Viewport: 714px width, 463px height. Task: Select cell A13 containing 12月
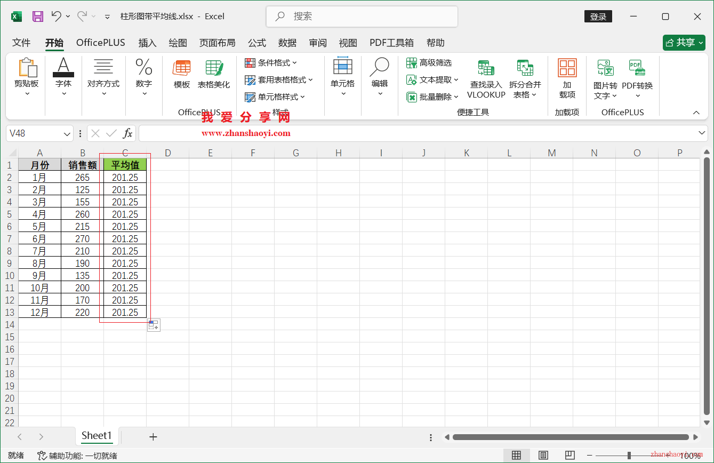tap(39, 313)
